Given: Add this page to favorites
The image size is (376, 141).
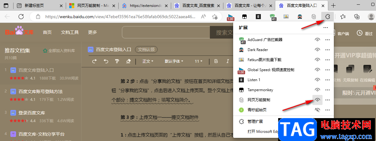Looking at the screenshot, I should (215, 17).
